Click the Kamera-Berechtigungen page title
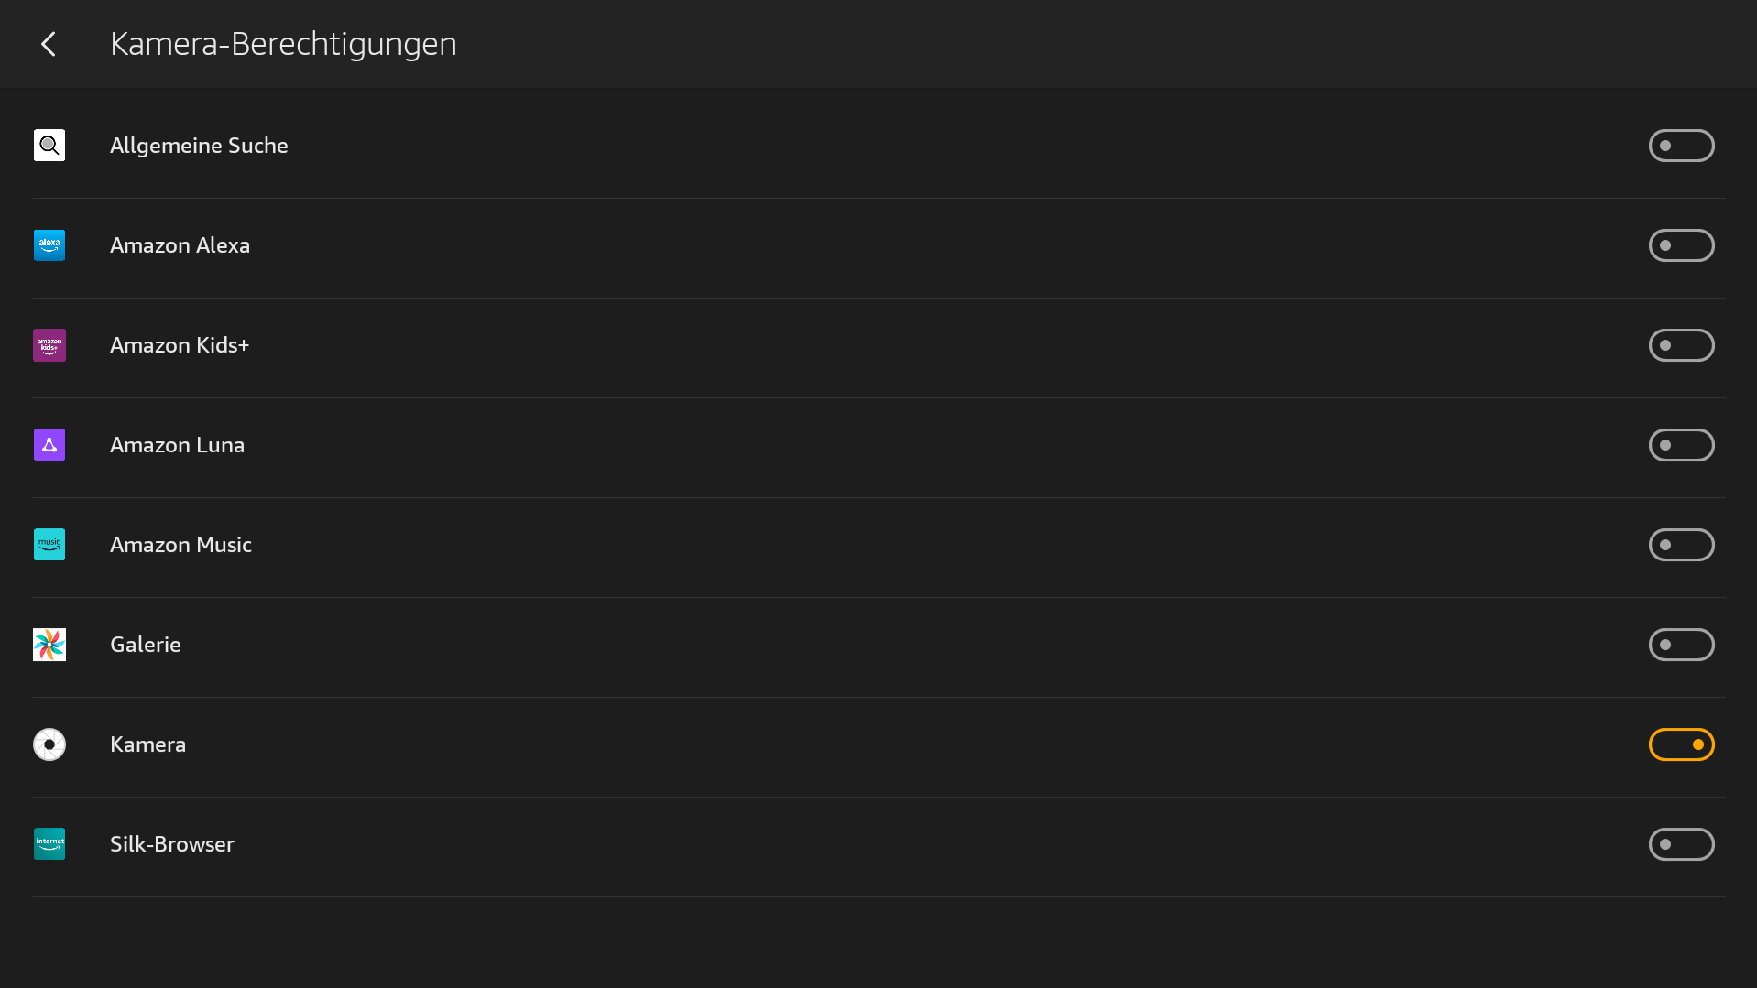1757x988 pixels. pyautogui.click(x=283, y=44)
